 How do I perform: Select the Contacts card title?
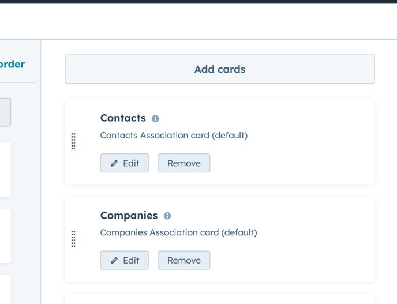click(123, 118)
